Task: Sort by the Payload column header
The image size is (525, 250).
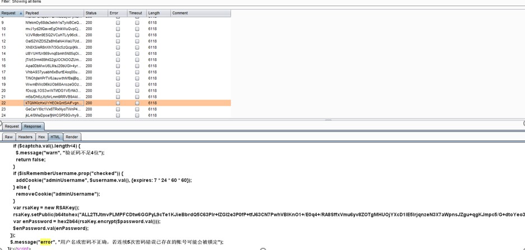Action: click(x=54, y=13)
